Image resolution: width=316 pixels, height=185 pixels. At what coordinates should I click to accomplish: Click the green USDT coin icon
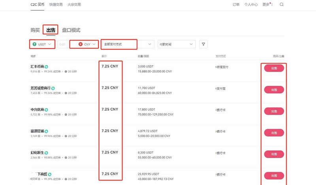pyautogui.click(x=35, y=44)
